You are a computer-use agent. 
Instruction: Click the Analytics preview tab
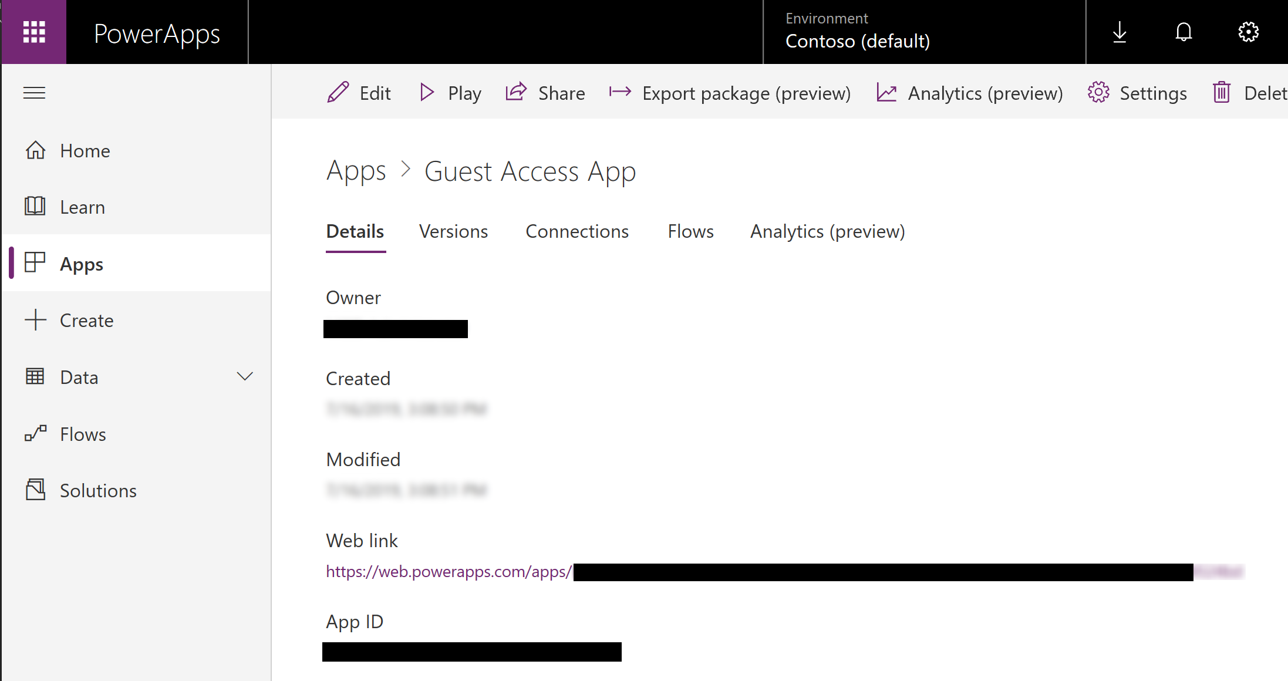pyautogui.click(x=827, y=232)
